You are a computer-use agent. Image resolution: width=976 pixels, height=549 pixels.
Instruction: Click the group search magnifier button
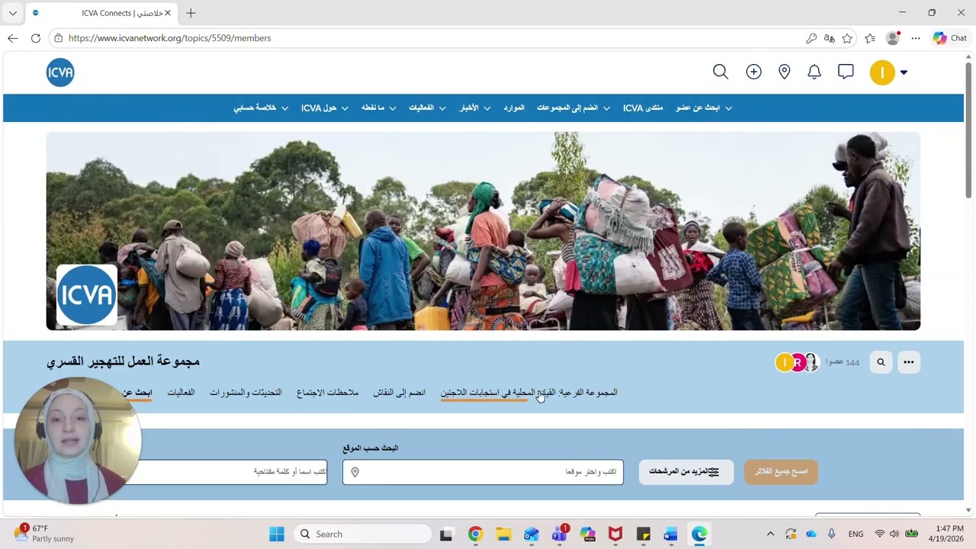(881, 362)
